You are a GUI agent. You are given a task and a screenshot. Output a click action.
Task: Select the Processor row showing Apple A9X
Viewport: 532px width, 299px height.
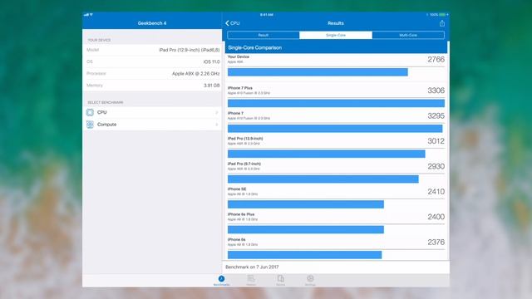pyautogui.click(x=152, y=74)
